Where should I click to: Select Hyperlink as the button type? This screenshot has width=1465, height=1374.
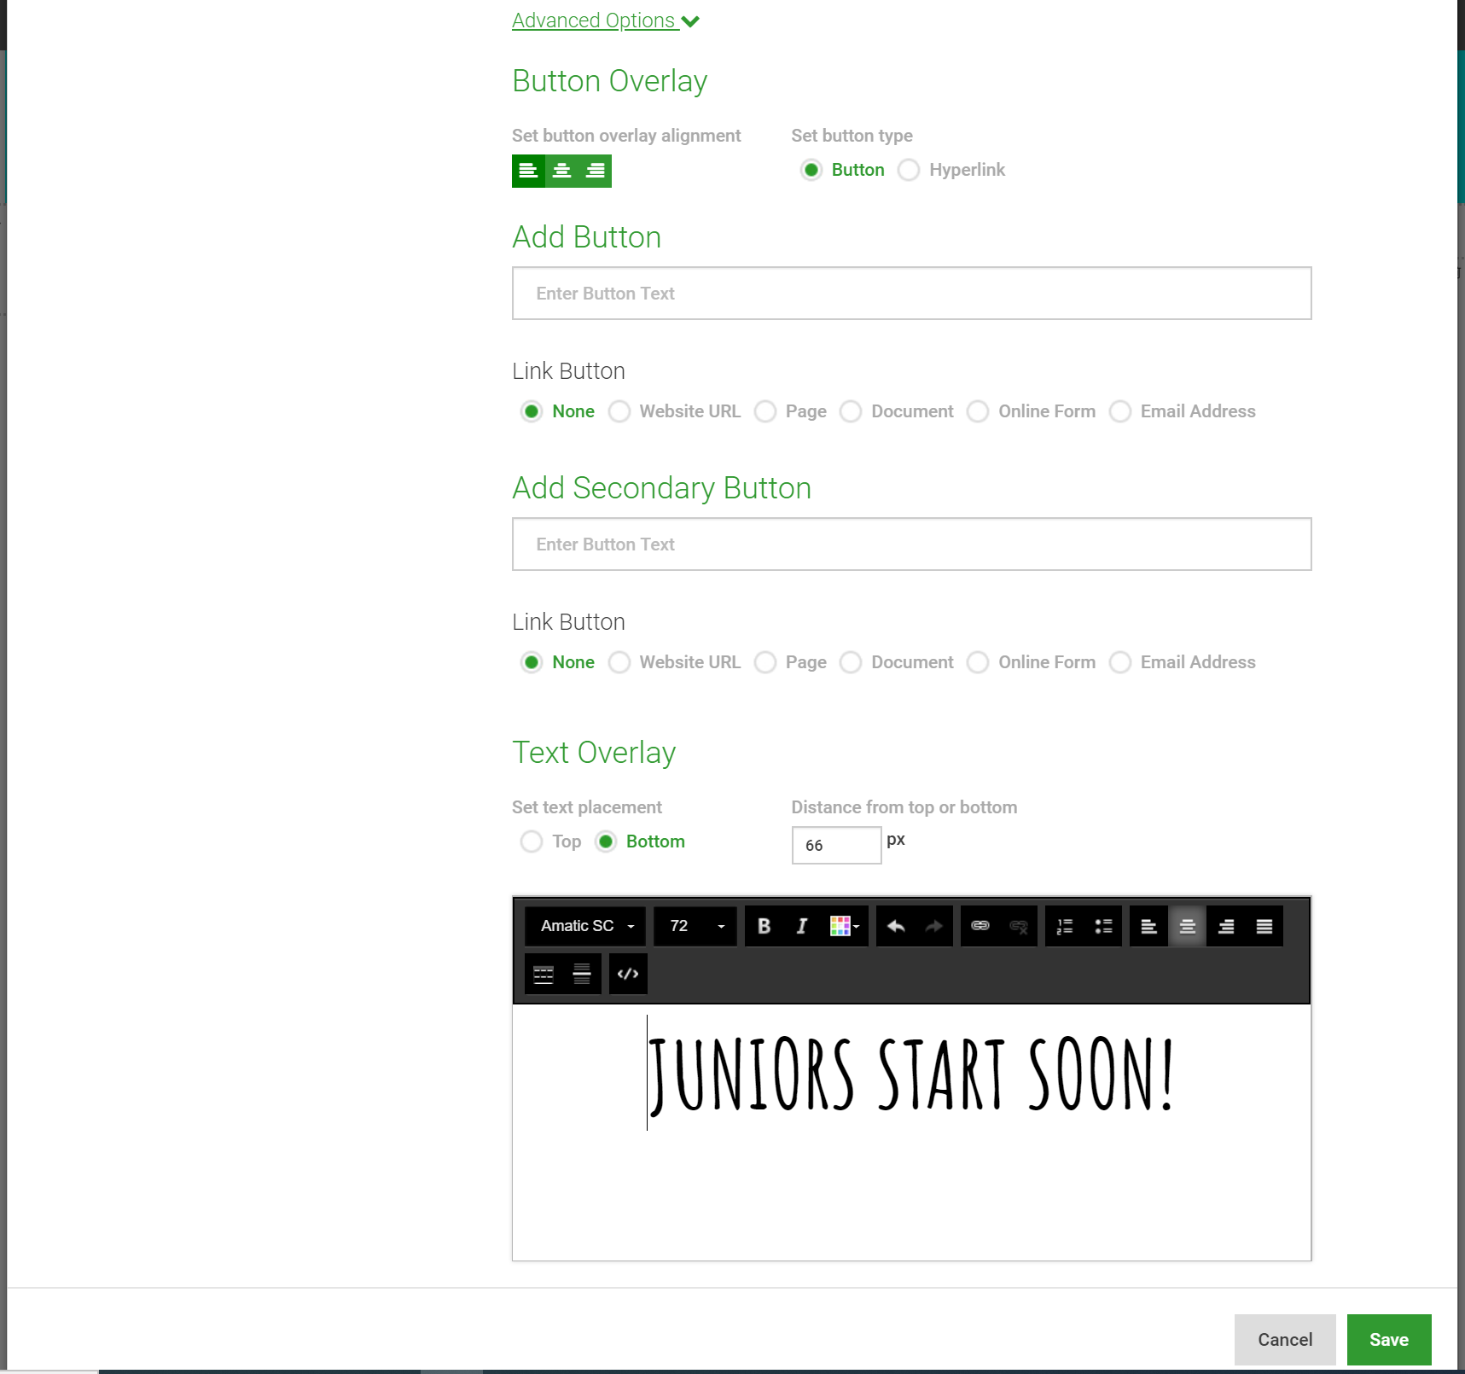click(909, 170)
